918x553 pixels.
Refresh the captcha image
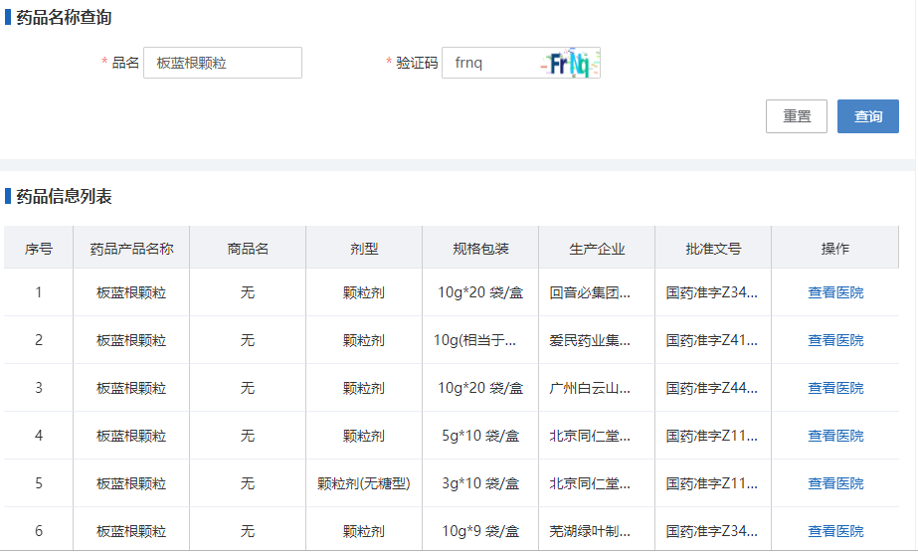click(x=571, y=64)
